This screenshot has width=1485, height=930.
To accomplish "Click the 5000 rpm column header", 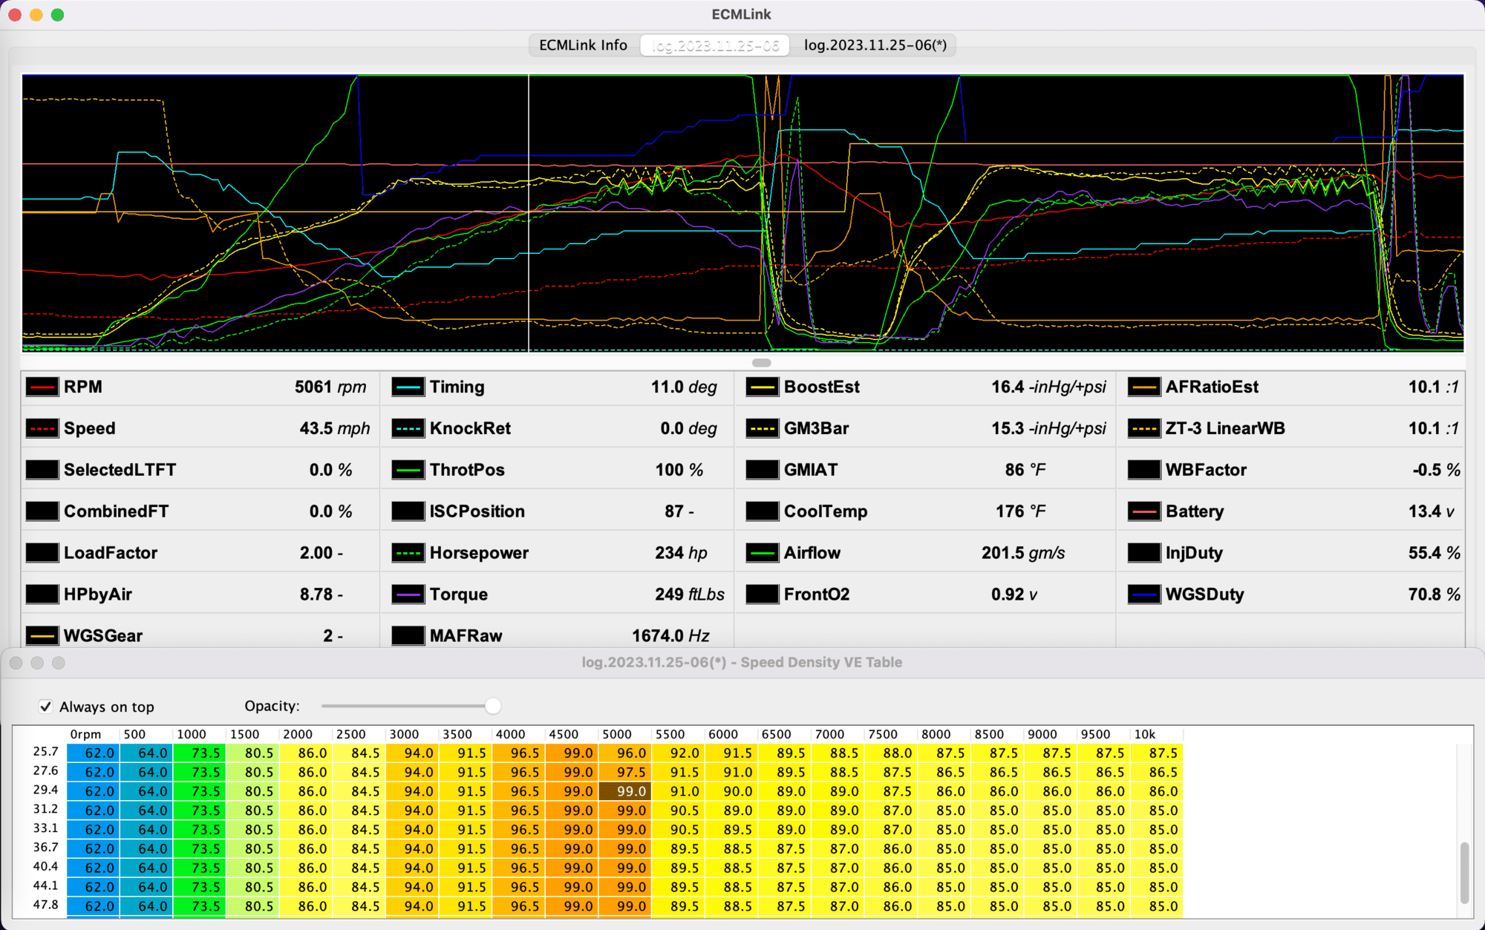I will coord(617,734).
